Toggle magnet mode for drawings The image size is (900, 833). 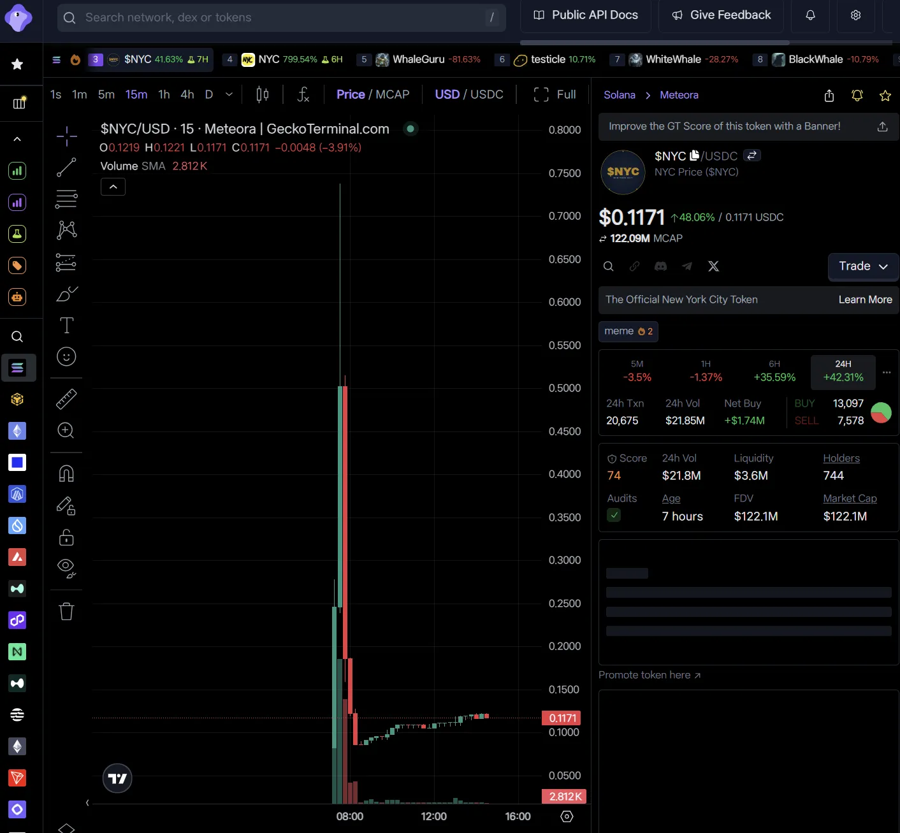pyautogui.click(x=66, y=474)
